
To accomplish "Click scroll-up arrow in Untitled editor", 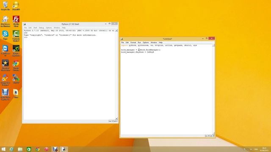I will (x=213, y=45).
